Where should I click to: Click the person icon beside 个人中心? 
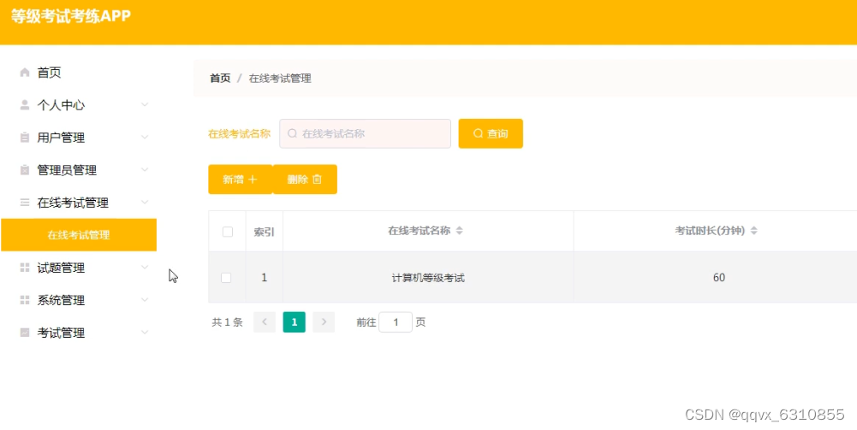click(25, 105)
